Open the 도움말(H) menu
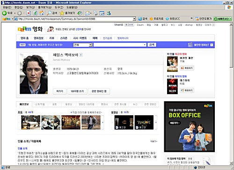234x170 pixels. coord(72,7)
